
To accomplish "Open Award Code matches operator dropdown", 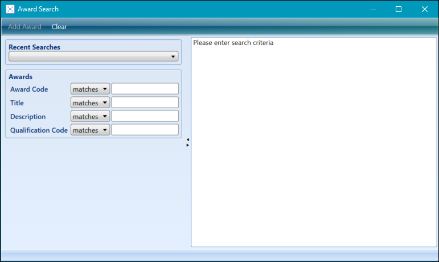I will point(90,89).
